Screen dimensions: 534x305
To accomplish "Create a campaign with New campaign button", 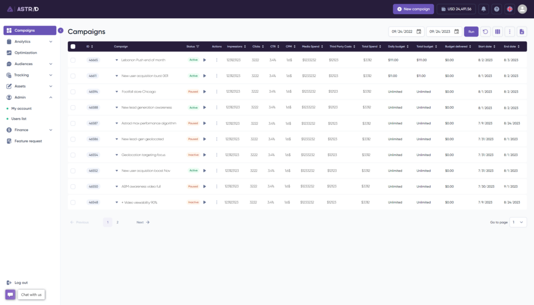I will click(x=413, y=9).
